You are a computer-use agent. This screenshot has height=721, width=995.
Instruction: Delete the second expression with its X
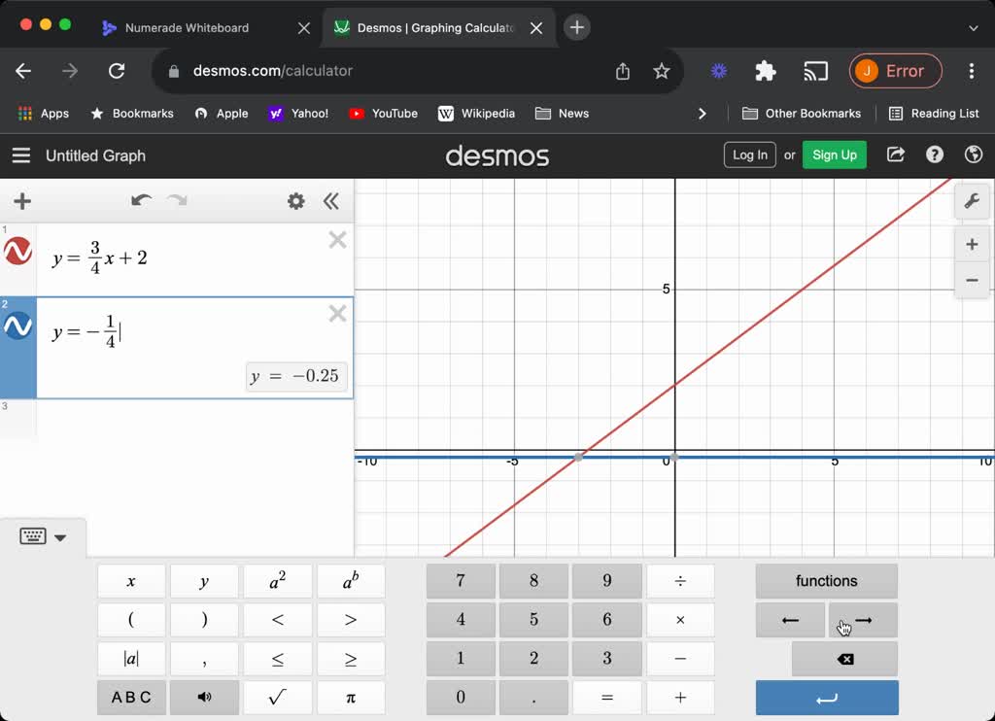click(337, 313)
